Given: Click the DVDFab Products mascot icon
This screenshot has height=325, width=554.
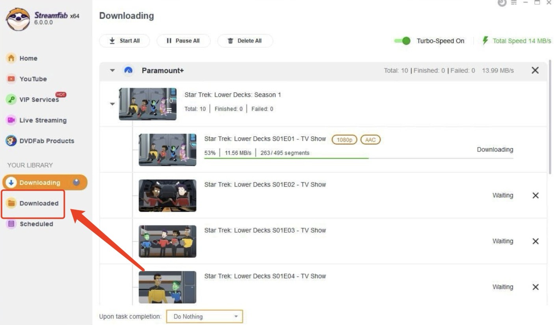Looking at the screenshot, I should 11,140.
